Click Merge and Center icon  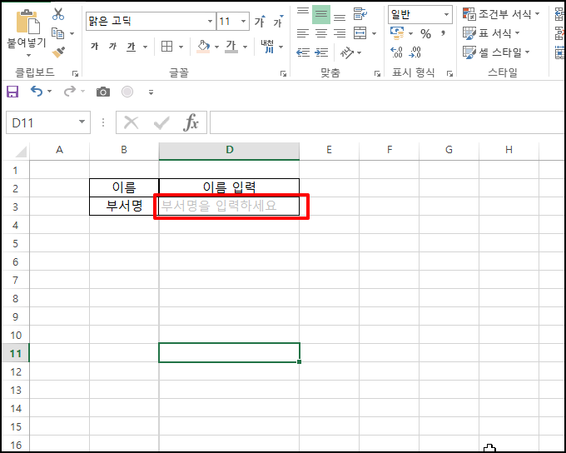coord(360,33)
